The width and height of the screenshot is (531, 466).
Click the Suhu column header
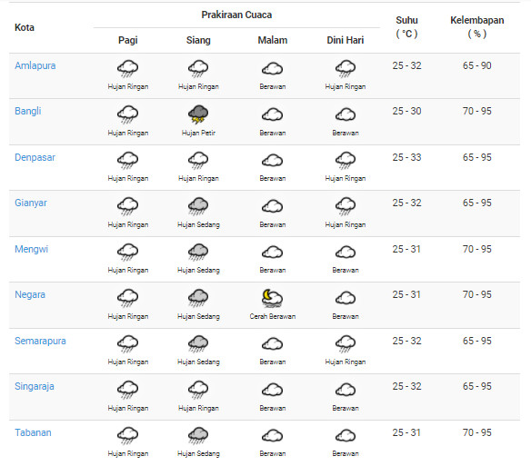[x=406, y=26]
